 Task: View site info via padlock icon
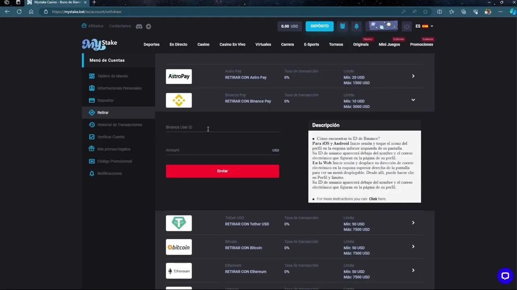click(46, 12)
